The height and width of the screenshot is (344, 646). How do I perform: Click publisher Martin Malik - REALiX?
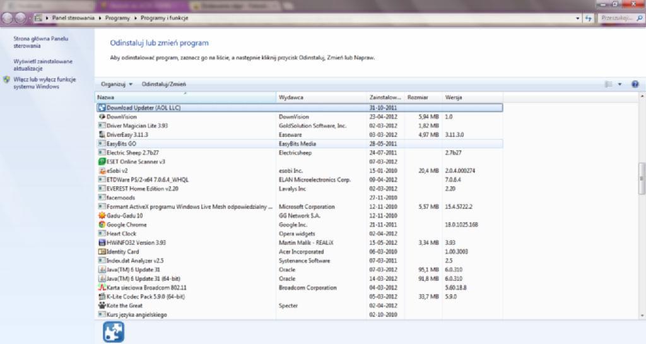306,242
